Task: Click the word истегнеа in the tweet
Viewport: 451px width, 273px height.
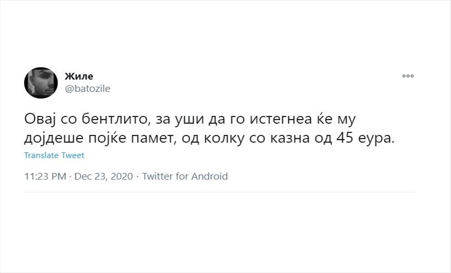Action: 281,119
